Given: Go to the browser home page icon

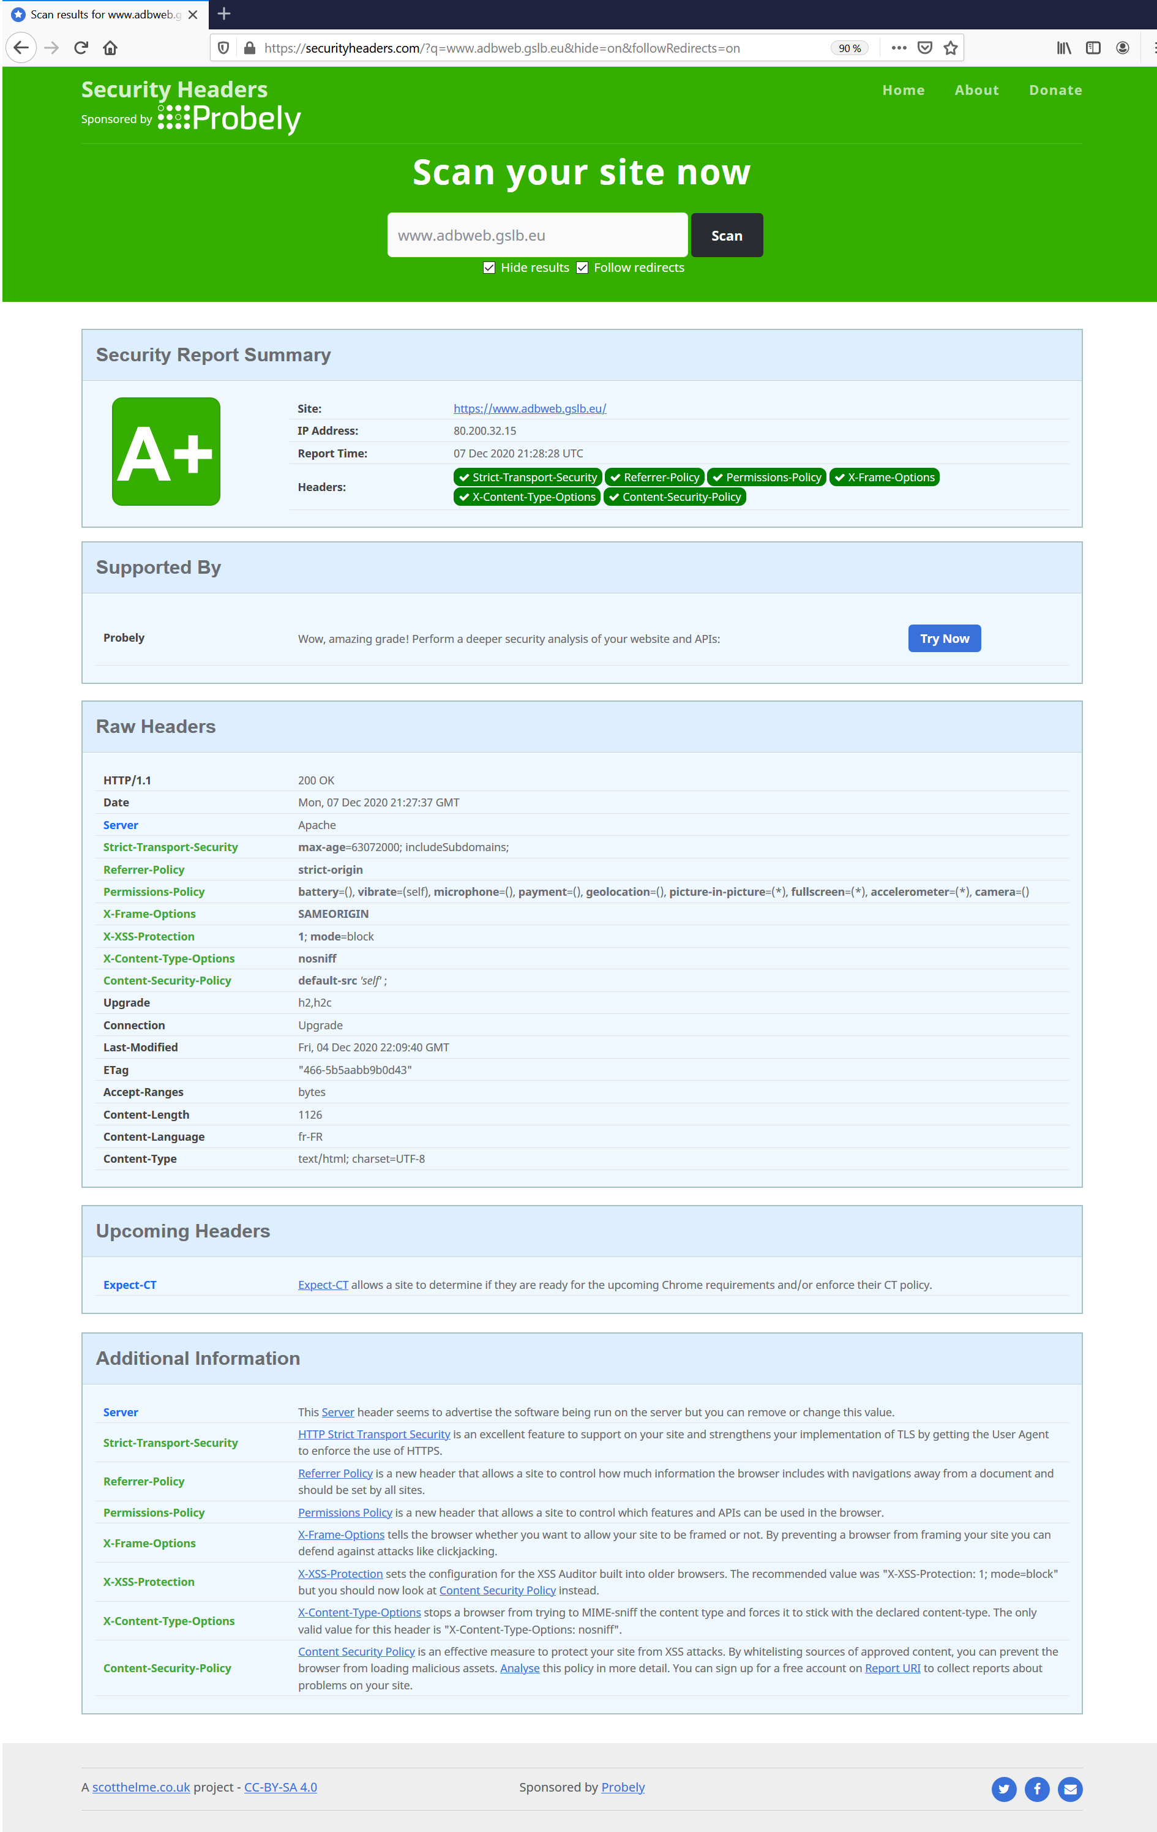Looking at the screenshot, I should (x=110, y=48).
